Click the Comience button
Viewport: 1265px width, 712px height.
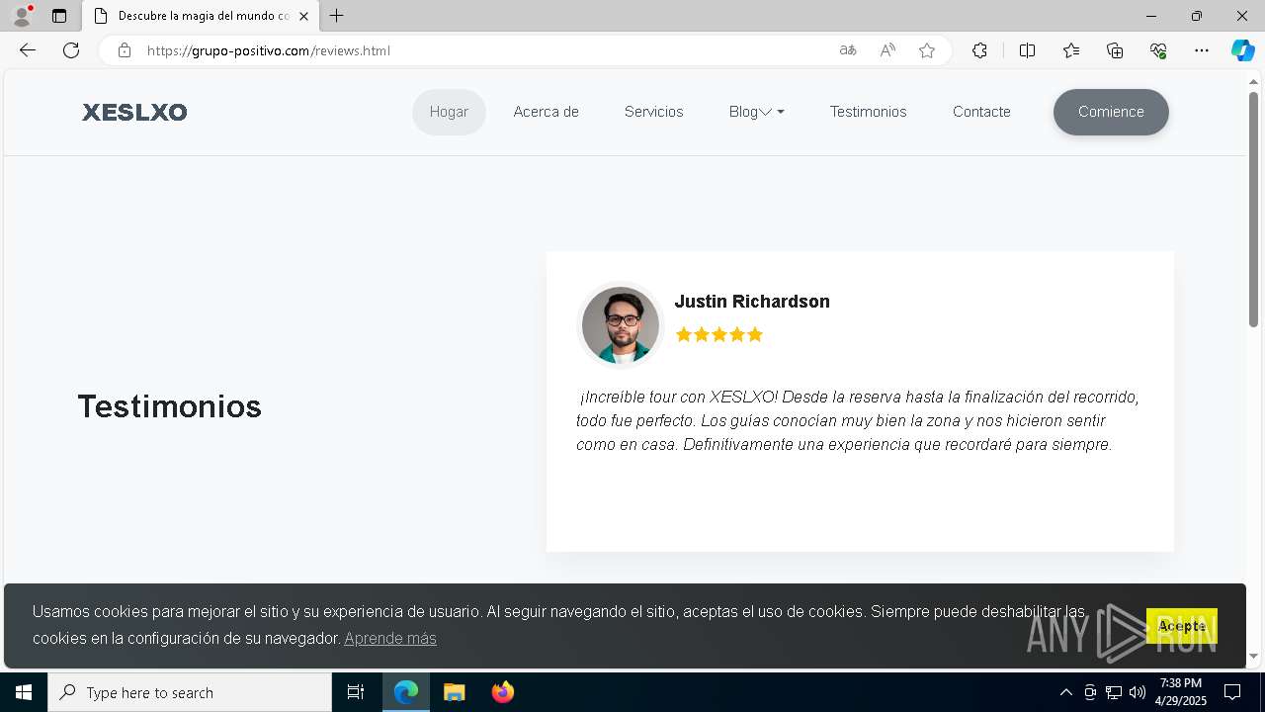click(x=1111, y=112)
